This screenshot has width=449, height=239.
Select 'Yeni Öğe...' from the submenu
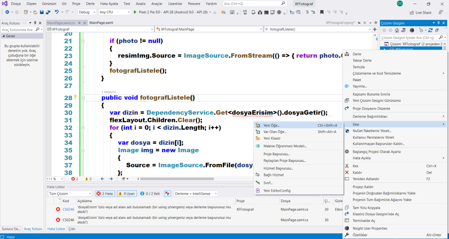click(271, 125)
